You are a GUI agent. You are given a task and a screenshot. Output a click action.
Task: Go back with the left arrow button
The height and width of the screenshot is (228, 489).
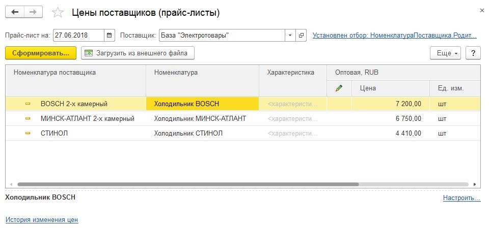15,12
